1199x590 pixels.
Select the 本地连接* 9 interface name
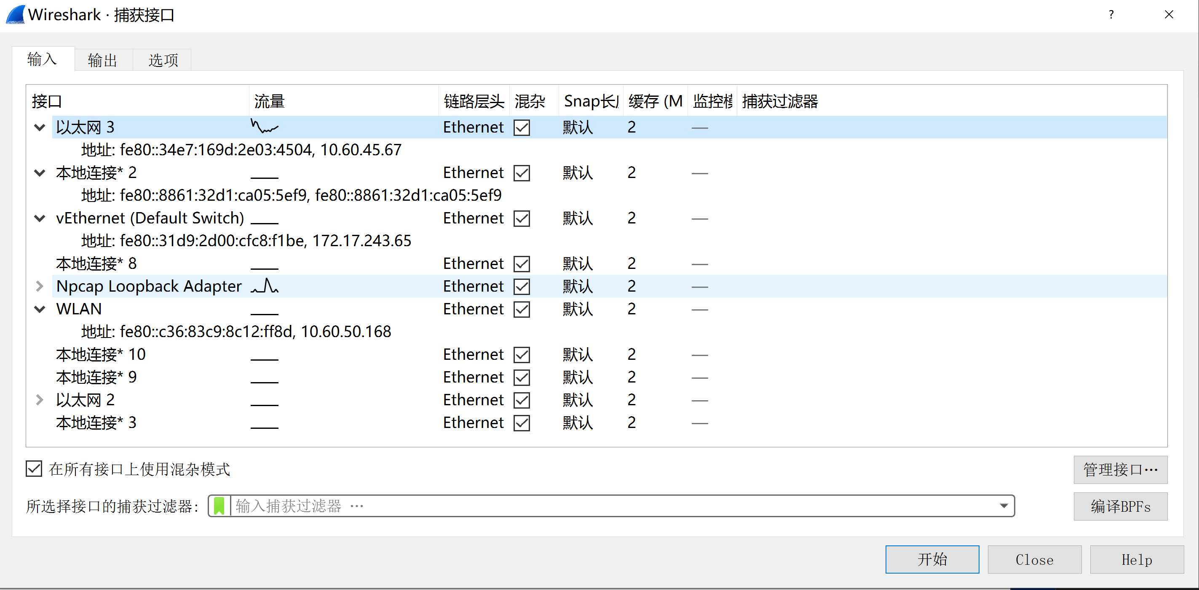[96, 377]
